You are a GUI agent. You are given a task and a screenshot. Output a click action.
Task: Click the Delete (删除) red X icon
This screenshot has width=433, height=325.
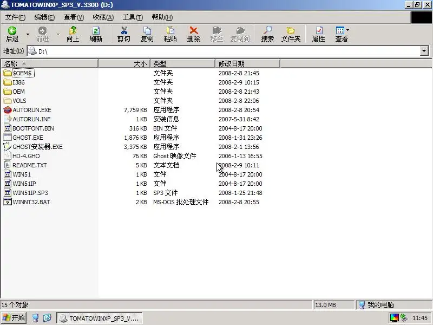tap(194, 30)
